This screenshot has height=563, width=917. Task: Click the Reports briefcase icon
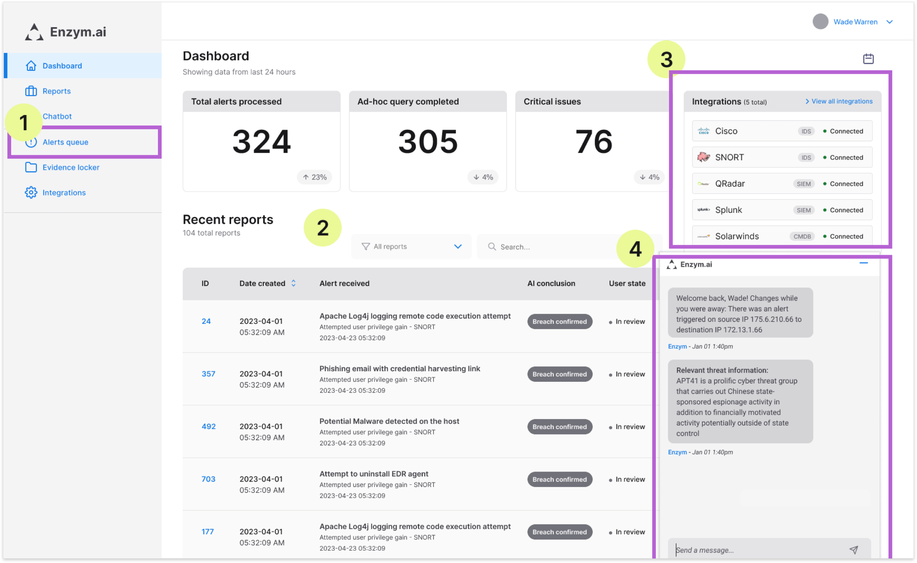tap(31, 91)
